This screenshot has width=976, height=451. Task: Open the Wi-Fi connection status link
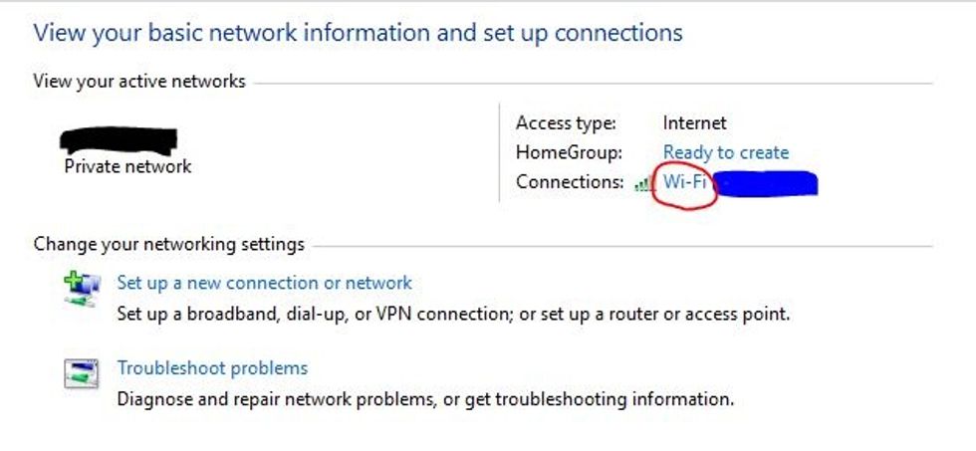click(684, 182)
